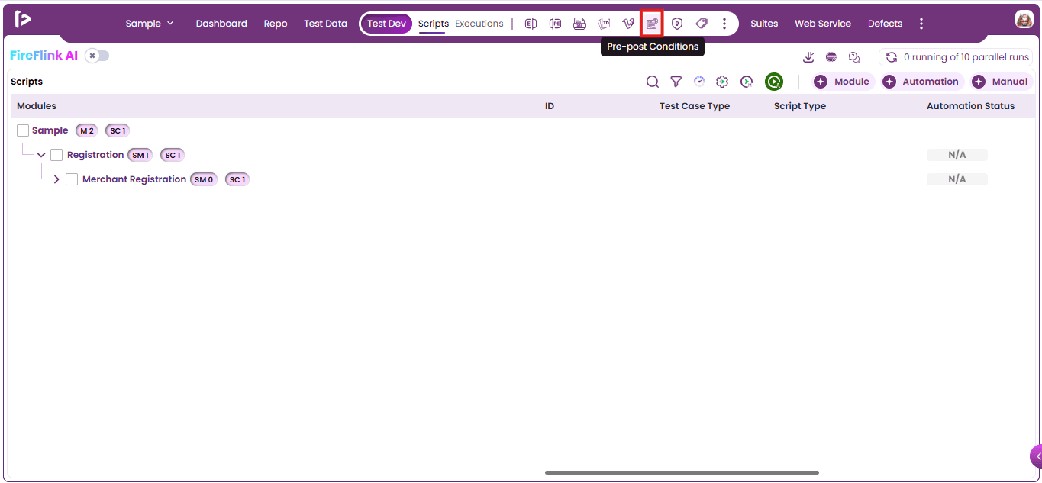The height and width of the screenshot is (483, 1042).
Task: Click the 'SM 1' badge on Registration
Action: (x=140, y=155)
